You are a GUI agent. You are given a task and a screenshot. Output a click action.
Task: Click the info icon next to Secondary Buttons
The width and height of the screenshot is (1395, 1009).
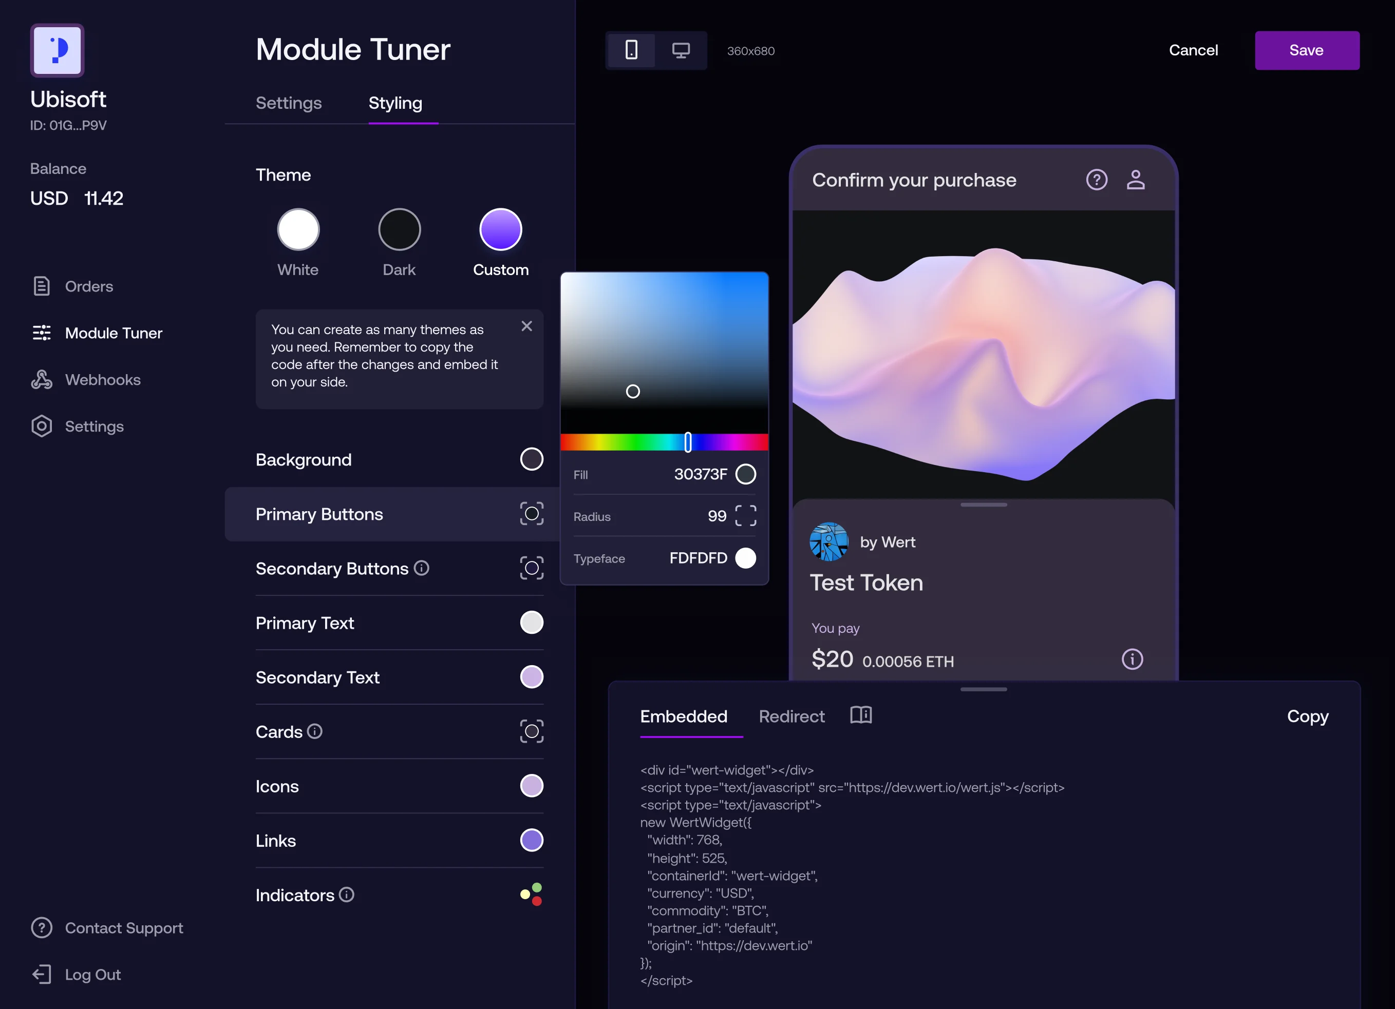click(421, 568)
